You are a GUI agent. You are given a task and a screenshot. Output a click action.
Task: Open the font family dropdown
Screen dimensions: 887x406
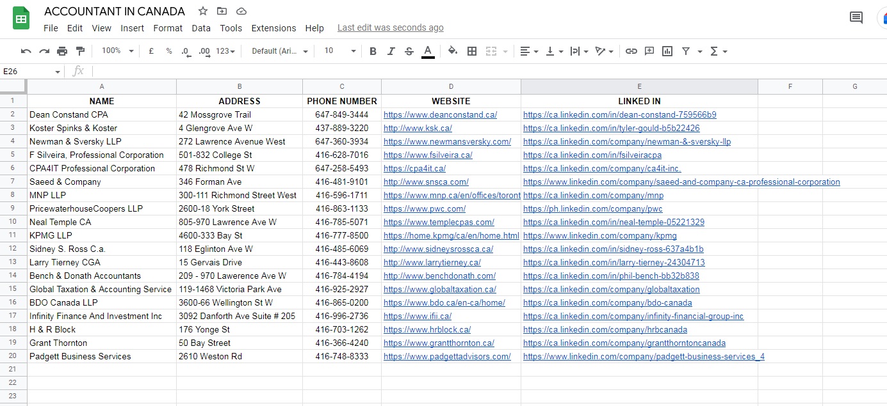pos(280,51)
